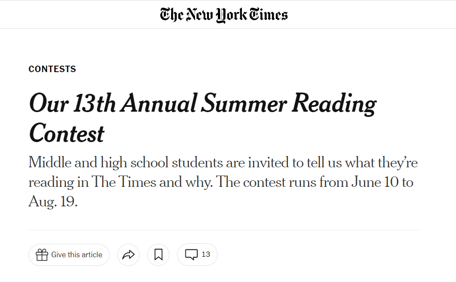Viewport: 456px width, 282px height.
Task: Click the gift box icon
Action: pos(42,255)
